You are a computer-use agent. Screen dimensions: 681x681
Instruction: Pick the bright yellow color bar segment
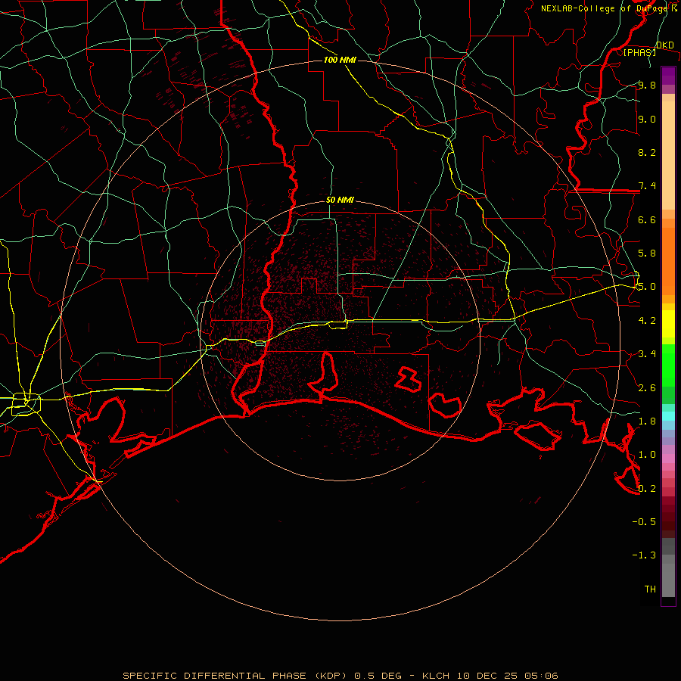click(x=668, y=324)
